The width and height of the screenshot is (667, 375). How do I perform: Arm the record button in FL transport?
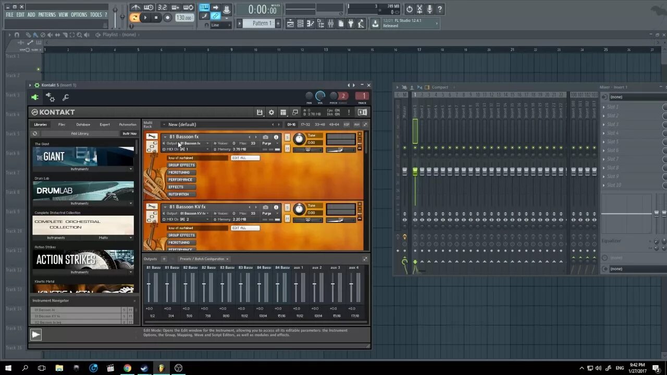pyautogui.click(x=167, y=18)
